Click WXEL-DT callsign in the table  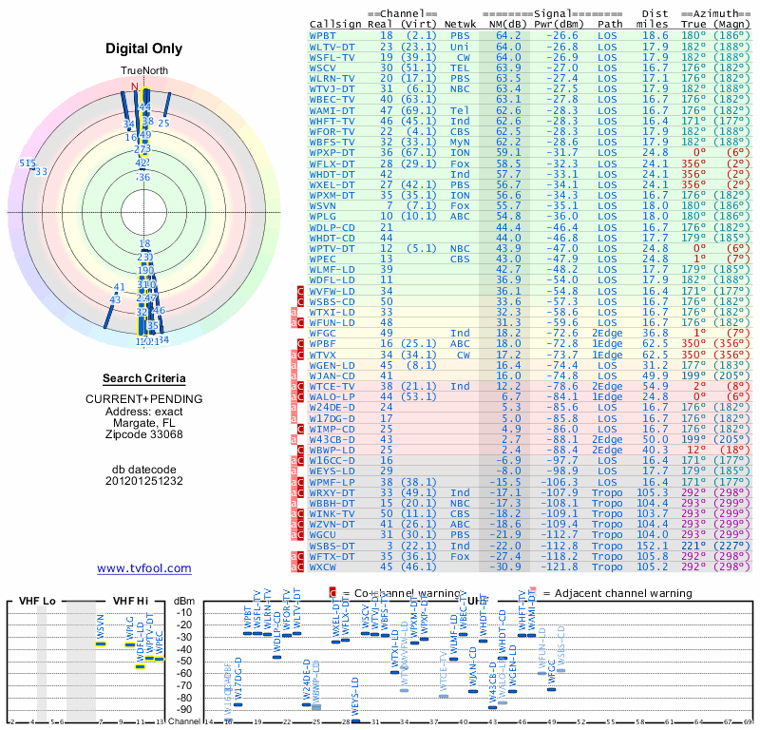(332, 184)
